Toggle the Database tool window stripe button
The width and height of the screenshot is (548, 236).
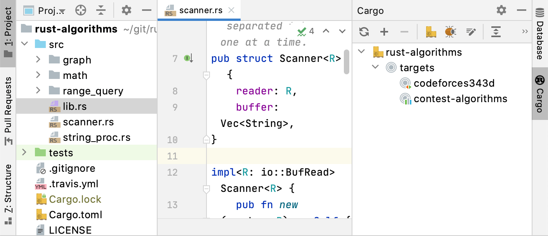tap(540, 34)
